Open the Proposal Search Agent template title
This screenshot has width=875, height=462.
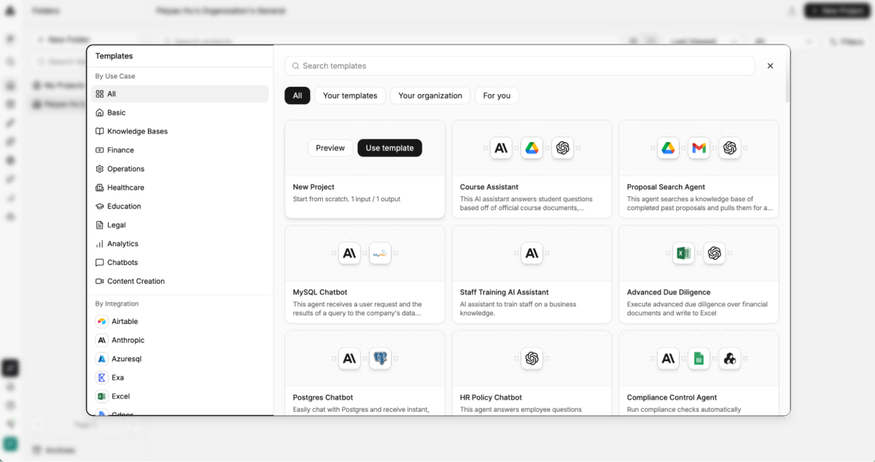[666, 187]
